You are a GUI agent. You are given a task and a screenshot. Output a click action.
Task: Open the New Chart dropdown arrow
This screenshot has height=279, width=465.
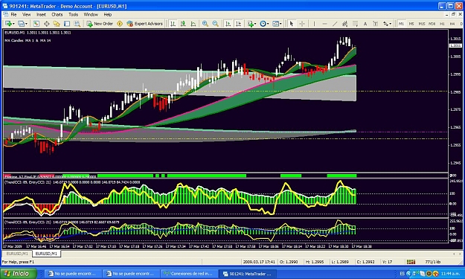[x=13, y=24]
